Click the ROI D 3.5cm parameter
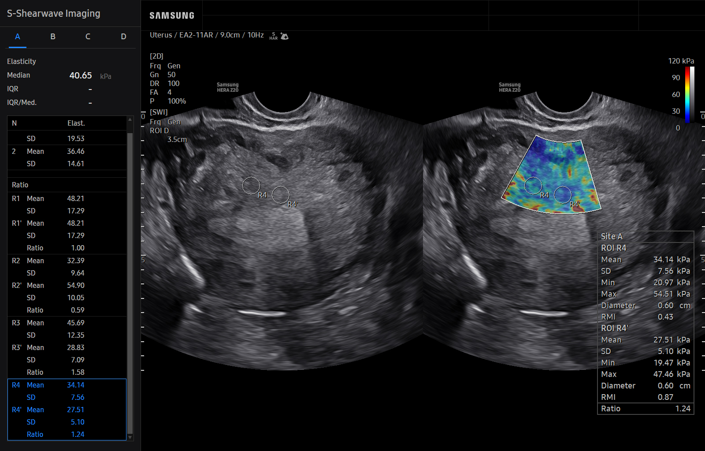Screen dimensions: 705x451 pos(168,135)
